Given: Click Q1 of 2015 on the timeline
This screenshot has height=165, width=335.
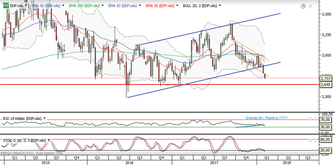Looking at the screenshot, I should coord(15,158).
